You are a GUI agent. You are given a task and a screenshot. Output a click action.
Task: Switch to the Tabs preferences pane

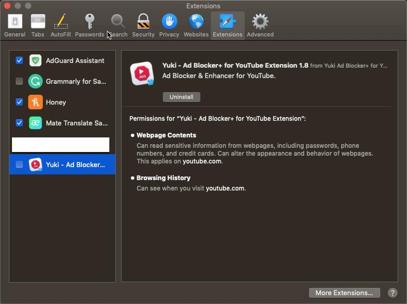tap(38, 26)
